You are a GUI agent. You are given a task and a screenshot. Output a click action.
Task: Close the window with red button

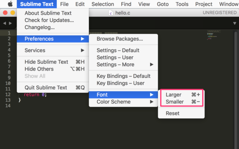(x=5, y=13)
